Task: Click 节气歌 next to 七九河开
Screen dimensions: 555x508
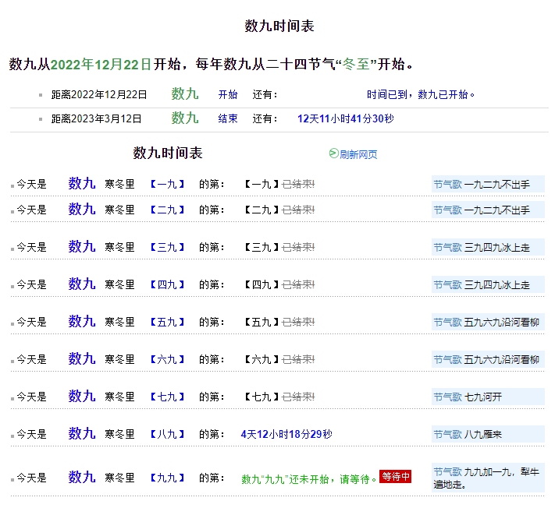Action: pos(447,397)
